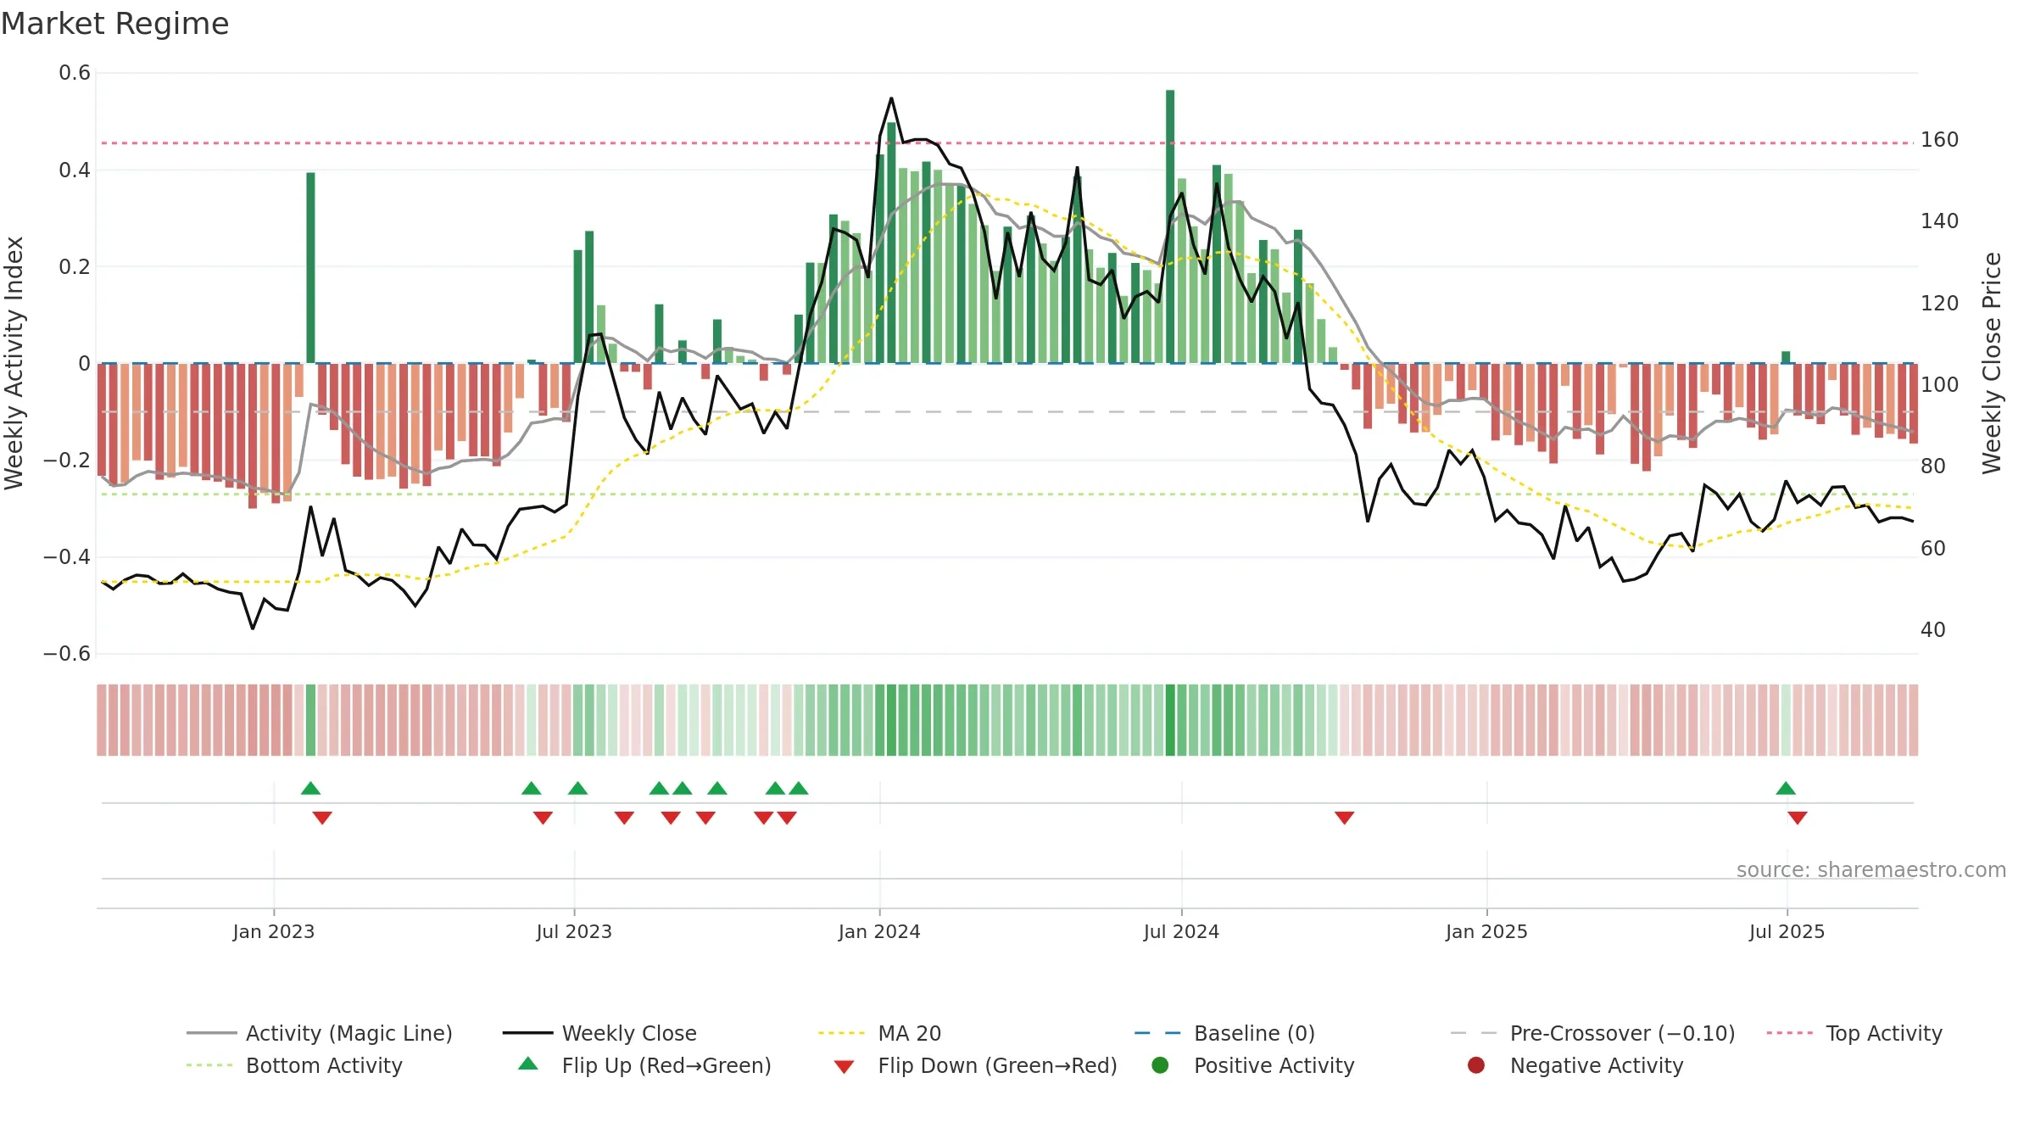Toggle the Top Activity legend entry
Viewport: 2035px width, 1145px height.
(x=1854, y=1033)
